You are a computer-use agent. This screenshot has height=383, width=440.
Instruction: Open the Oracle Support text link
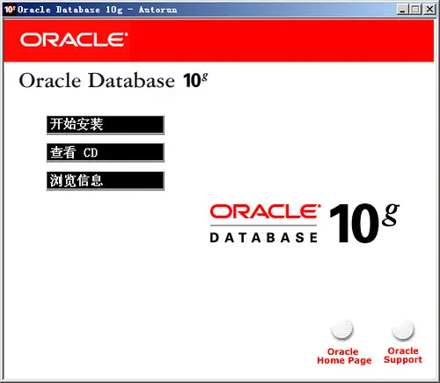point(403,356)
